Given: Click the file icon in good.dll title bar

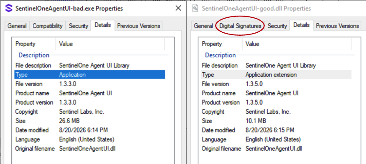Looking at the screenshot, I should (195, 8).
